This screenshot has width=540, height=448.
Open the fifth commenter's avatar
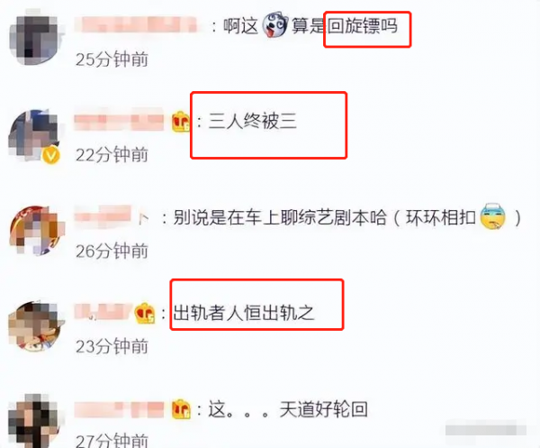coord(35,422)
